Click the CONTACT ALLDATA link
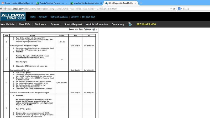The height and width of the screenshot is (118, 210). click(x=59, y=17)
